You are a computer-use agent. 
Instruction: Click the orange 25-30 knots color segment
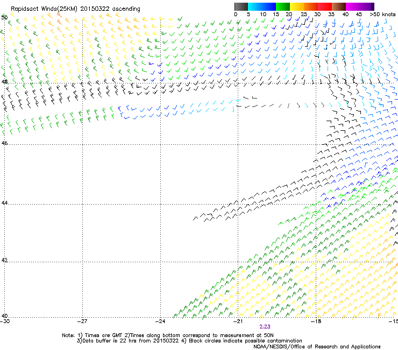click(311, 6)
